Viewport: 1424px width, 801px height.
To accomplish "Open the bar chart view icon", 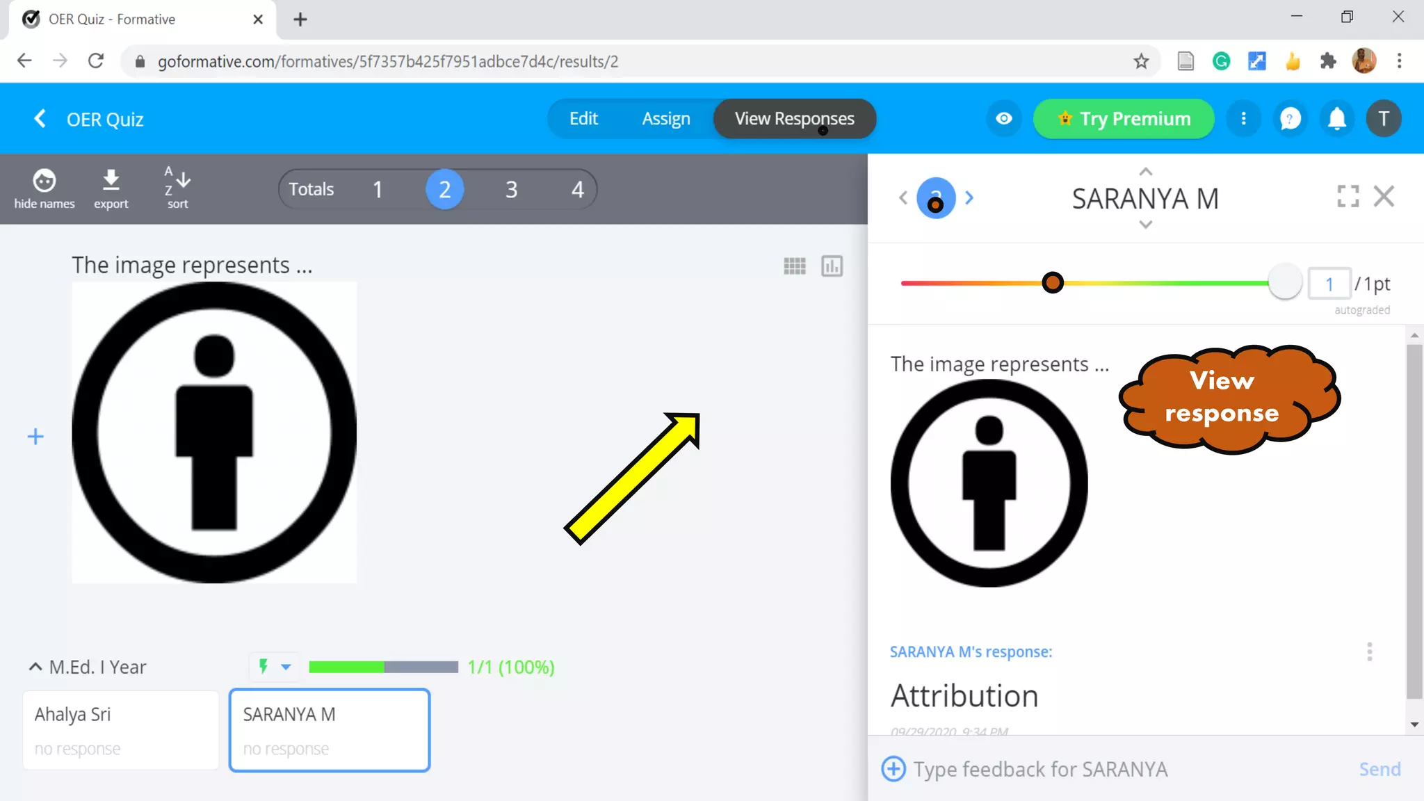I will coord(832,266).
